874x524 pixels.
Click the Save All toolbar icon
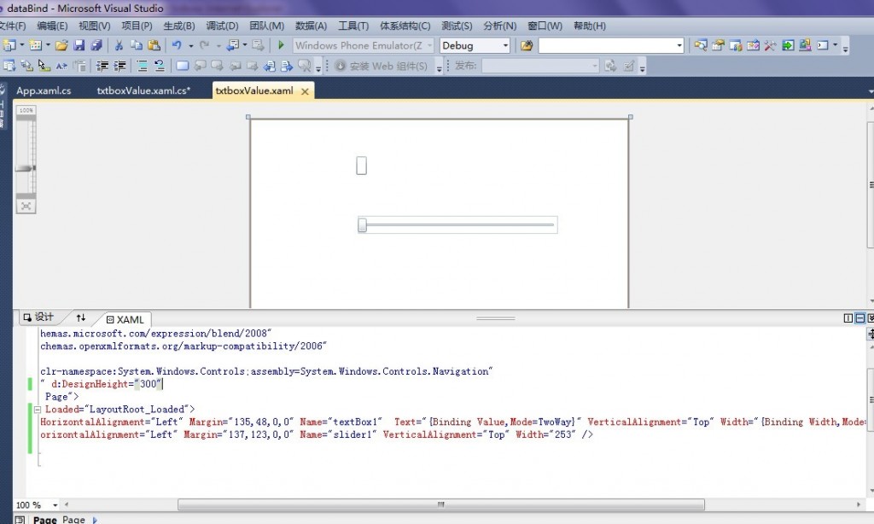[x=96, y=45]
